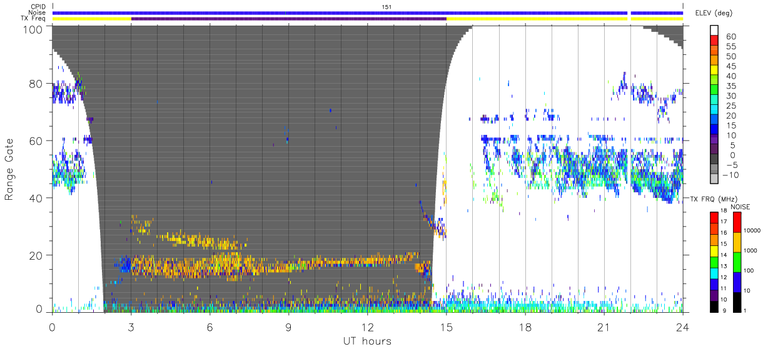
Task: Click the '−5' label on the ELEV colorbar
Action: click(731, 165)
